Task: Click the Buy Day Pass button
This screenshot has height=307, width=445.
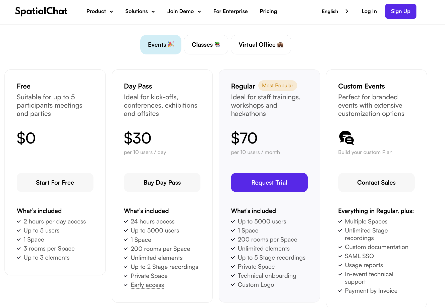Action: coord(162,183)
